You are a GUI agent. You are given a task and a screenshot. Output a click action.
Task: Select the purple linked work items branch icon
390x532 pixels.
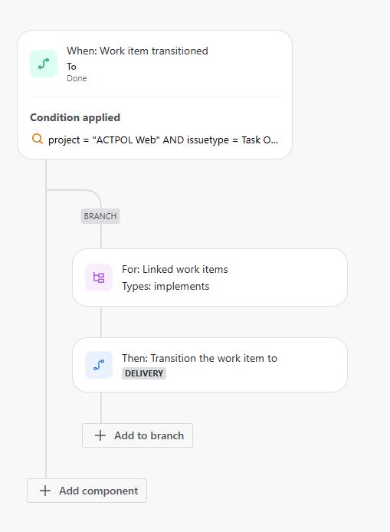(99, 277)
